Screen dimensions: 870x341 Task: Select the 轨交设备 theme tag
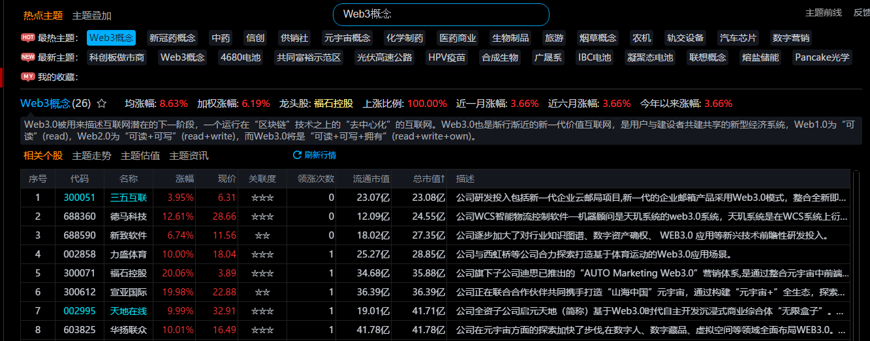pyautogui.click(x=685, y=38)
